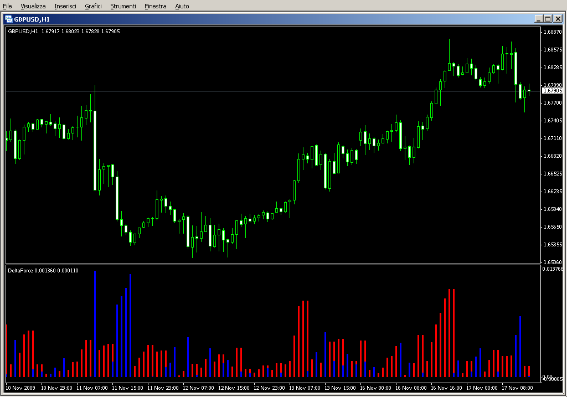Close the GBPUSD,H1 chart window

coord(558,19)
